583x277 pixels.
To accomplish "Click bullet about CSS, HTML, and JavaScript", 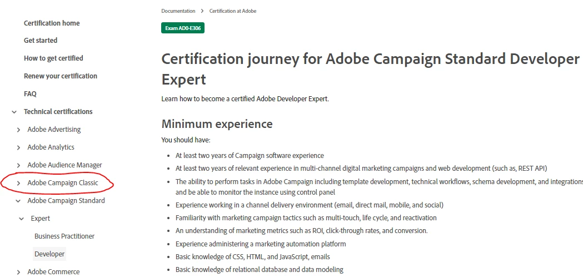I will click(x=253, y=257).
